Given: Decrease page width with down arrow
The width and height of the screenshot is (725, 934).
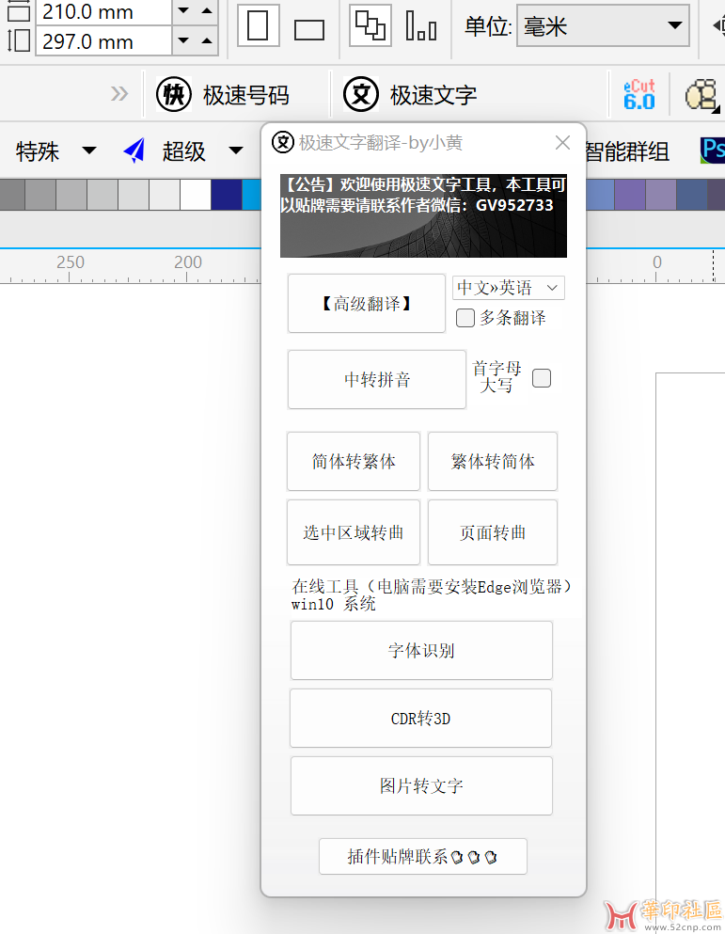Looking at the screenshot, I should [183, 10].
